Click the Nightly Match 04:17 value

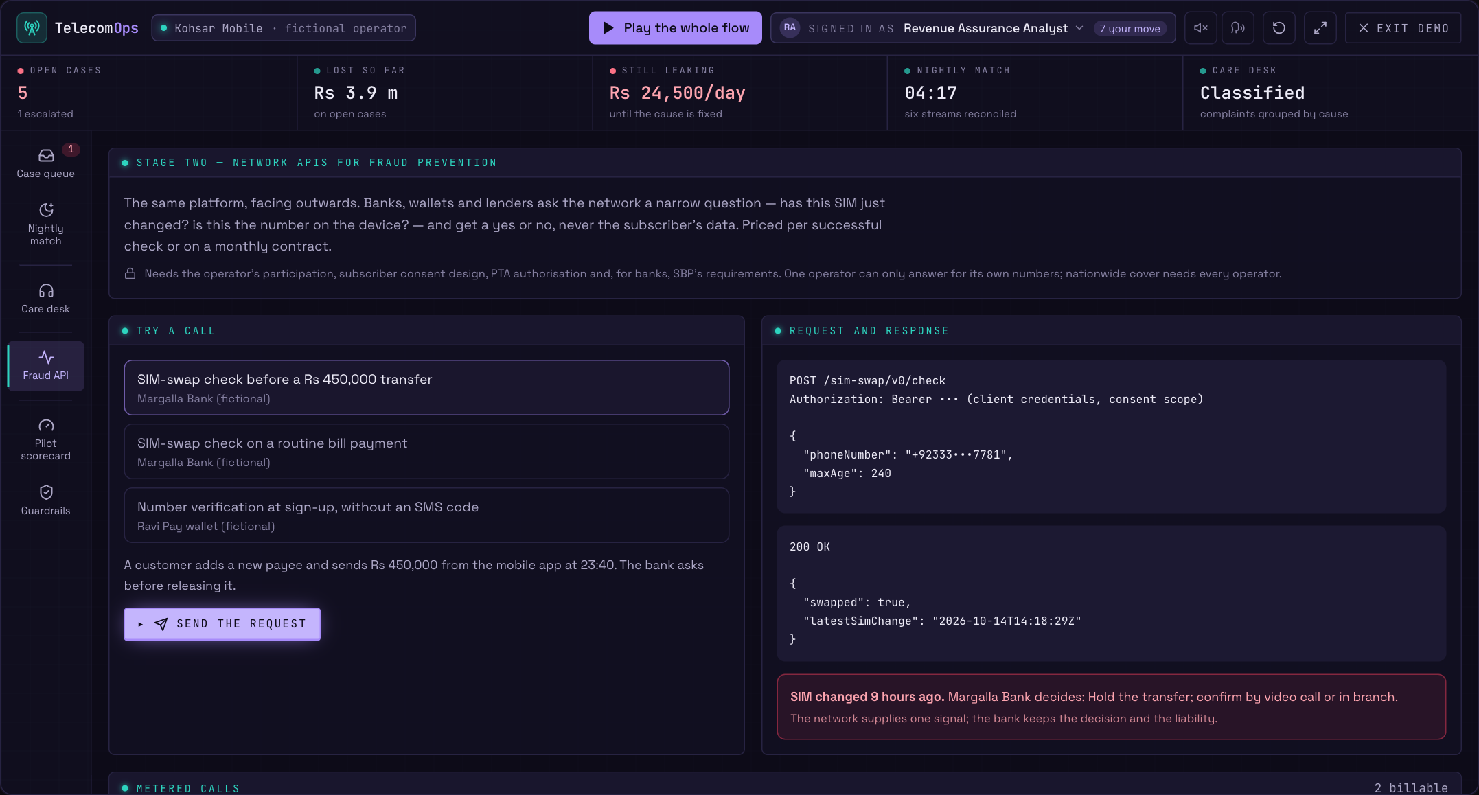pyautogui.click(x=930, y=93)
